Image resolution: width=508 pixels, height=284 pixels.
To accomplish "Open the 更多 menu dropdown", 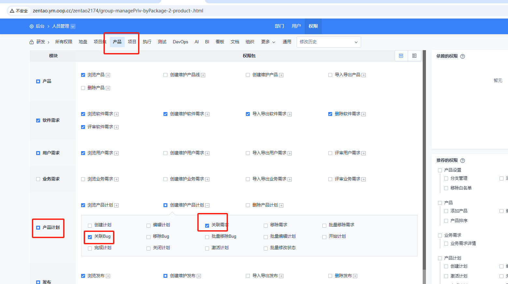I will (x=268, y=42).
